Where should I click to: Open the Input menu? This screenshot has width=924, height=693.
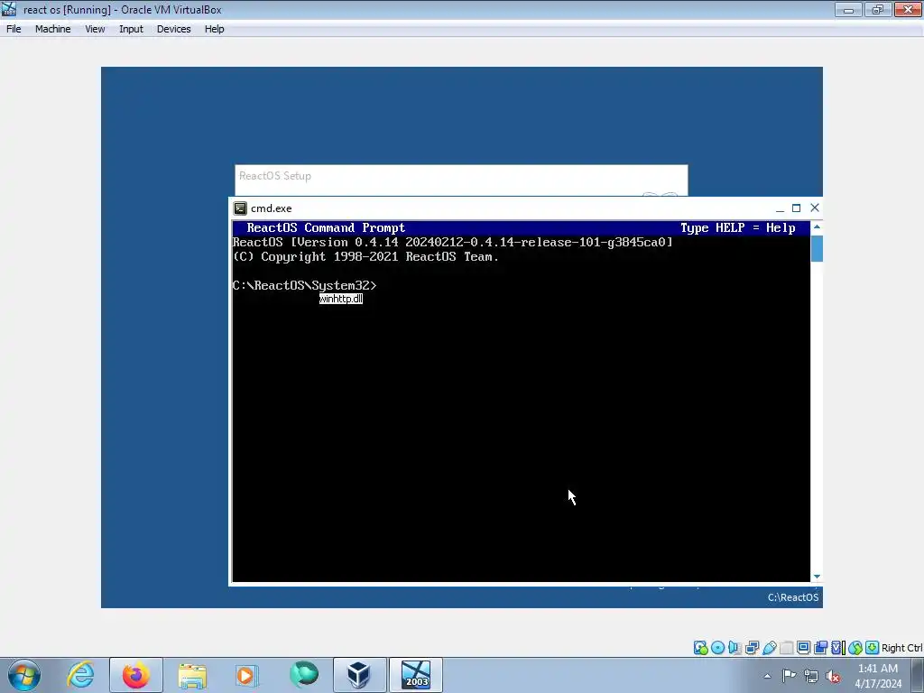pos(131,29)
